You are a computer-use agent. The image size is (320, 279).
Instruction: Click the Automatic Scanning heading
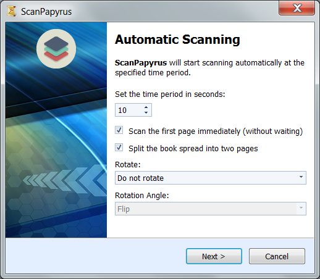pos(177,40)
